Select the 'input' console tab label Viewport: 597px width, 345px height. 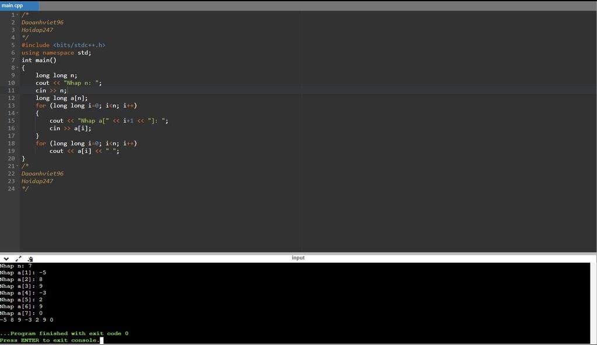[x=298, y=258]
